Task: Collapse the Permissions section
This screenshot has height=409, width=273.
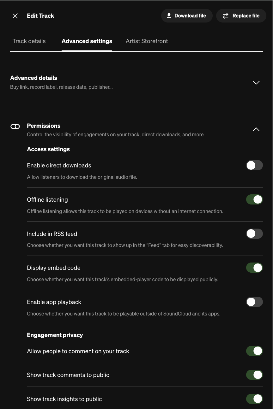Action: (x=256, y=129)
